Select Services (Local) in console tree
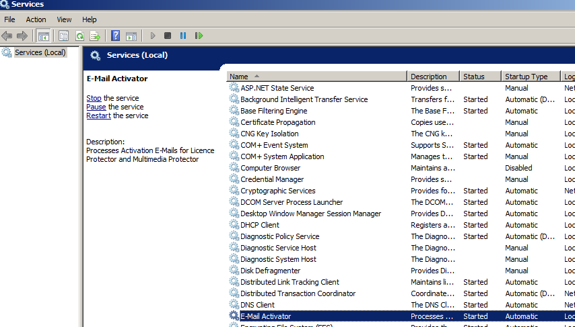Image resolution: width=575 pixels, height=327 pixels. 40,52
